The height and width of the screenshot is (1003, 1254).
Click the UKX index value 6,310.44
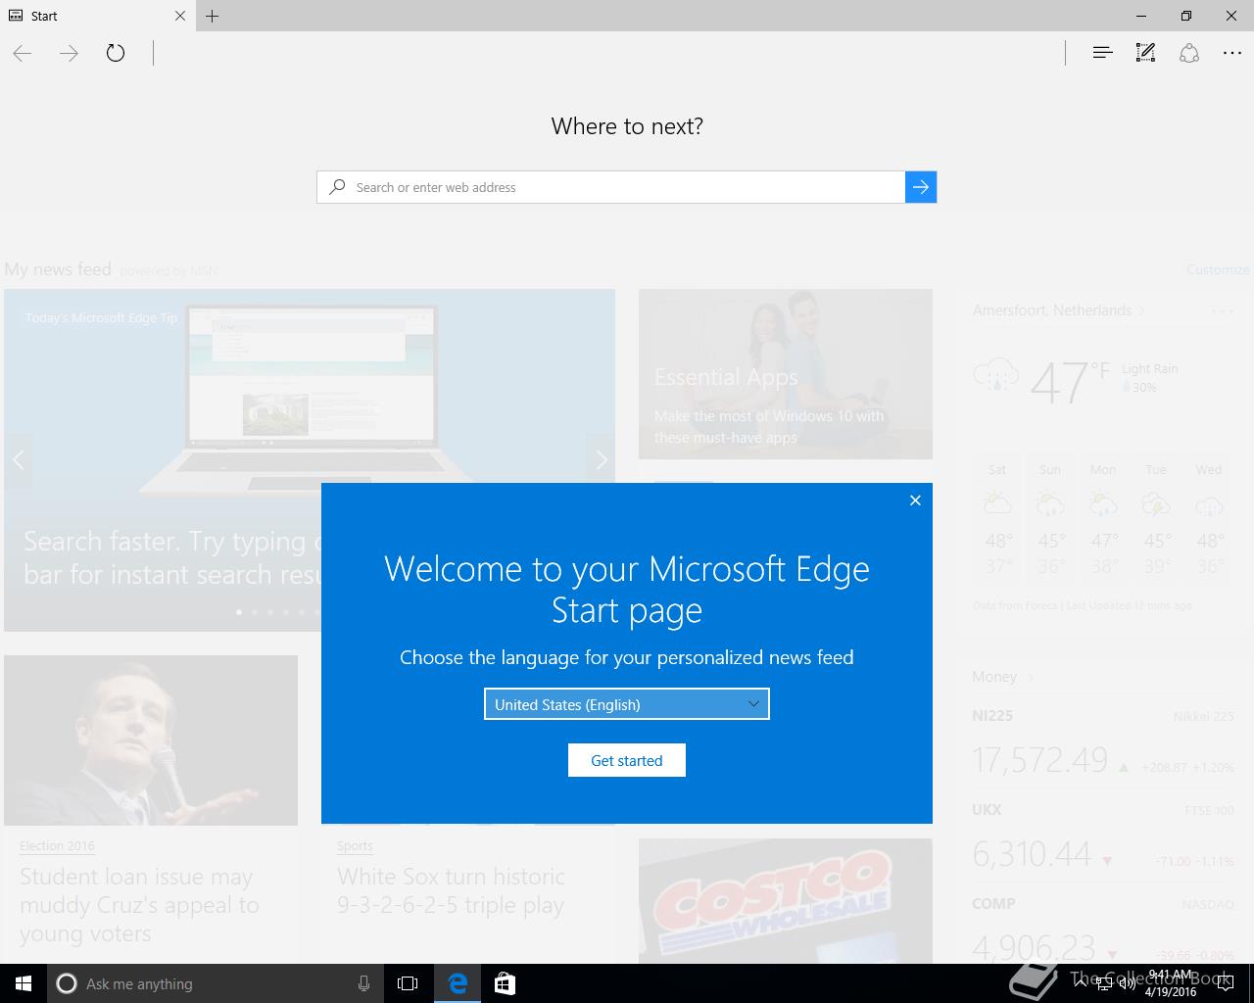1032,854
